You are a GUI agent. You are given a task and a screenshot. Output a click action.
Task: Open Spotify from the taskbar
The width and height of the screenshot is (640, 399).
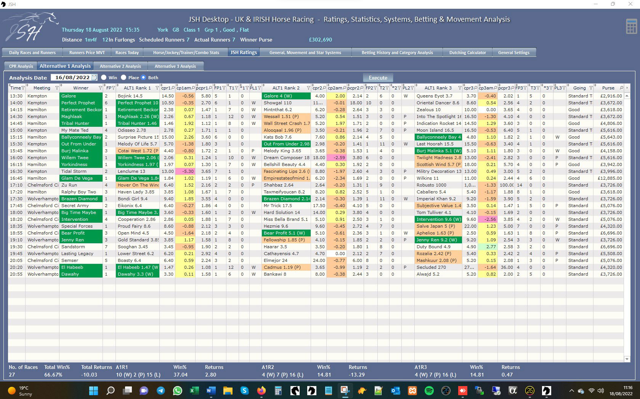[429, 391]
